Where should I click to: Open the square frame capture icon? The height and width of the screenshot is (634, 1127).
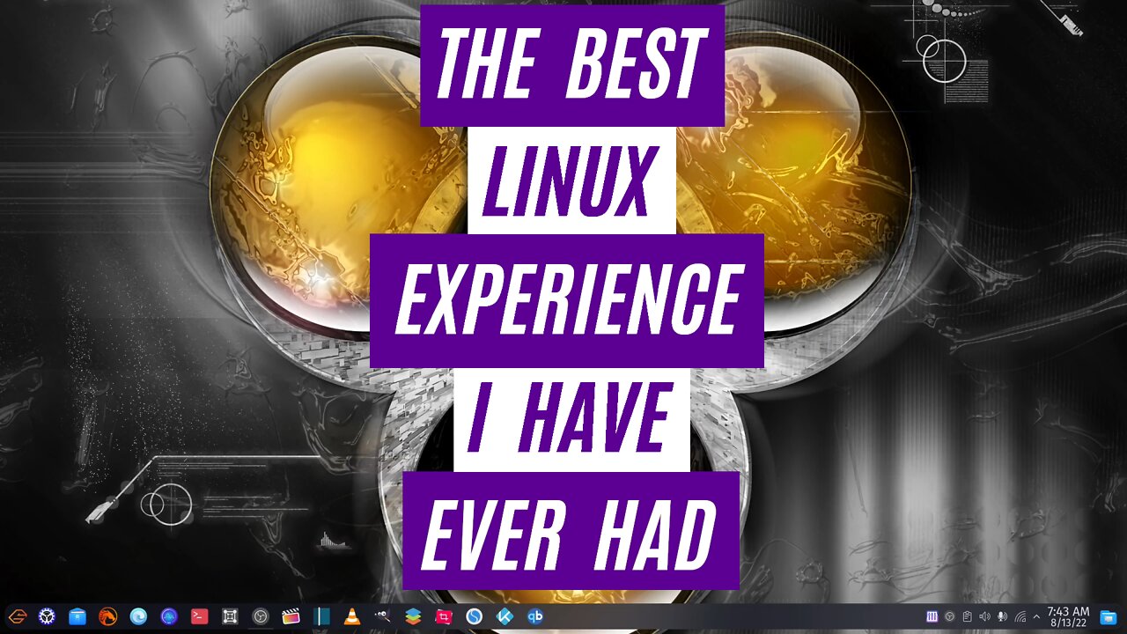point(230,616)
